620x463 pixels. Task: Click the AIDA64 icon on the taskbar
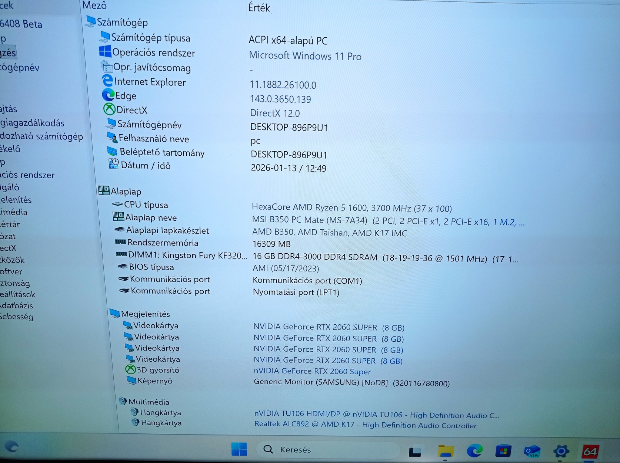point(590,451)
